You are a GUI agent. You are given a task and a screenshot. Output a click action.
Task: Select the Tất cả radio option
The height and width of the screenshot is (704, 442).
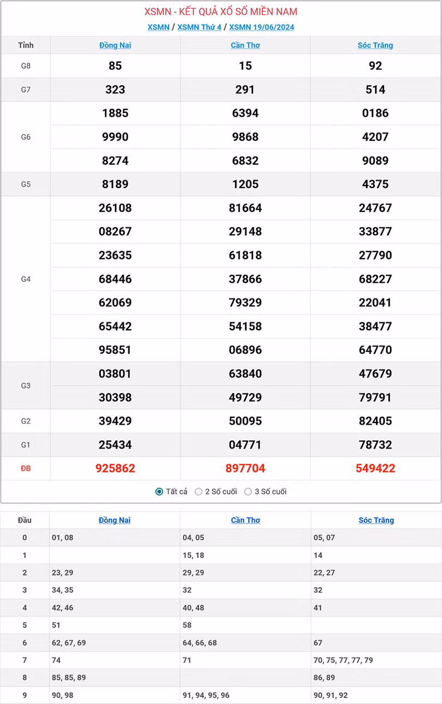(159, 492)
